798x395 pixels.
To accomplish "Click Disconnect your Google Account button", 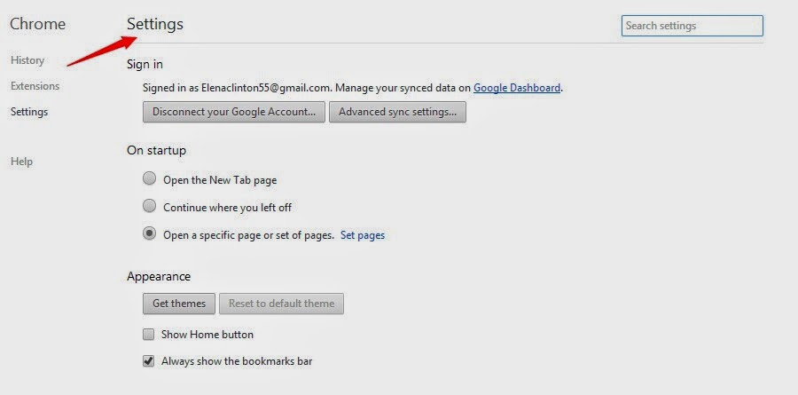I will click(x=234, y=112).
